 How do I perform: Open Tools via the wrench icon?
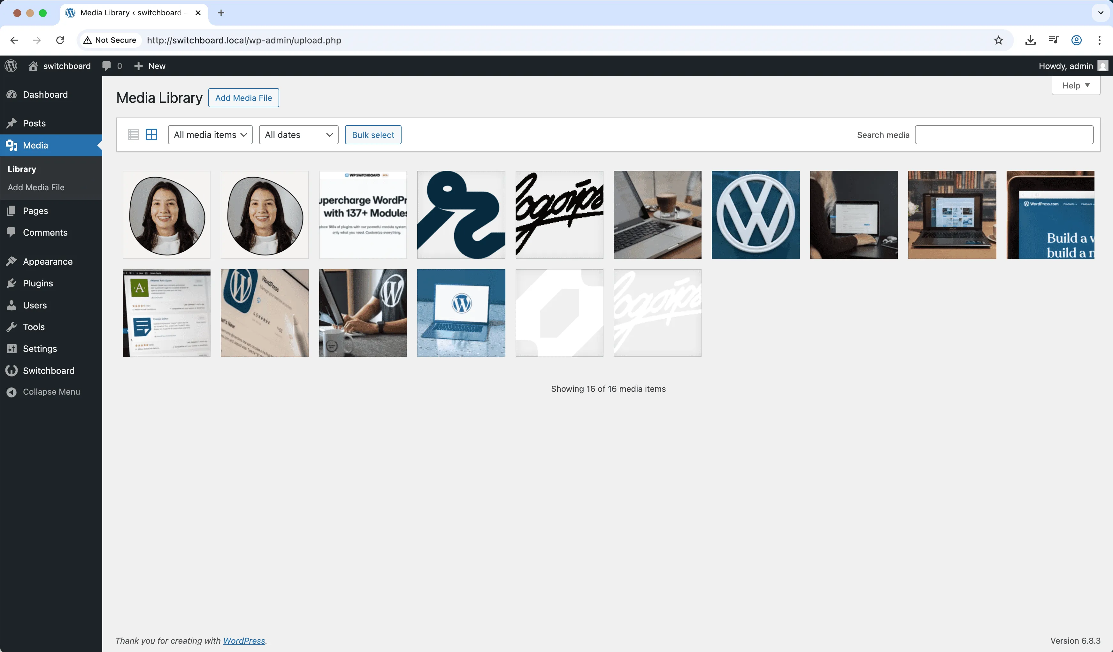pos(12,327)
